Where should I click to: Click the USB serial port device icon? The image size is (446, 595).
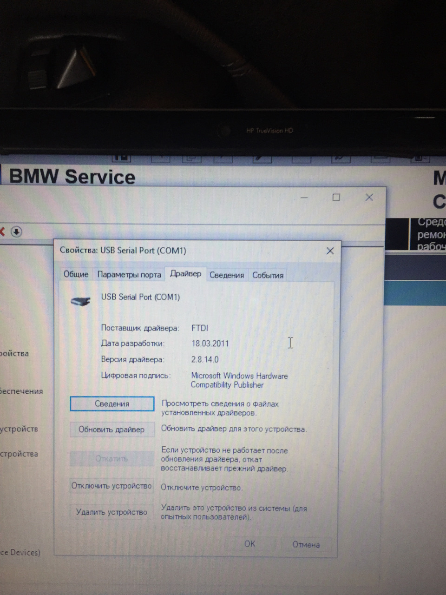80,301
